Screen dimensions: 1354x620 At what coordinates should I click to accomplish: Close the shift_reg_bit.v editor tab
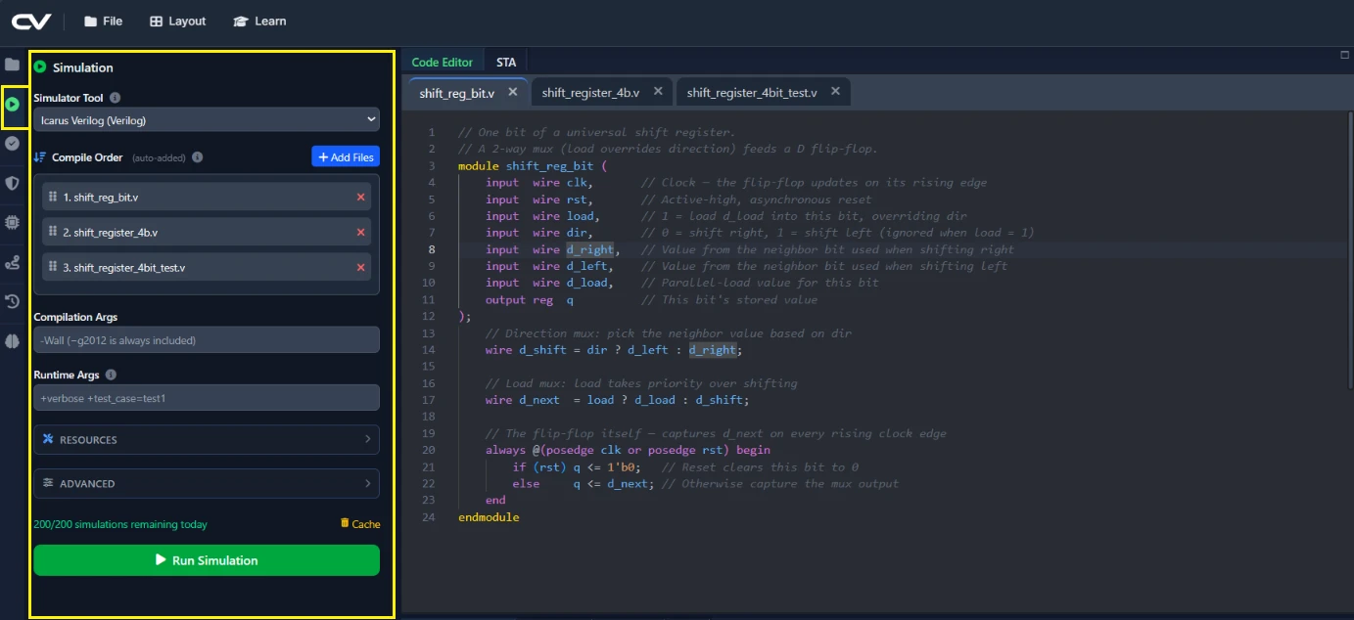[x=513, y=91]
